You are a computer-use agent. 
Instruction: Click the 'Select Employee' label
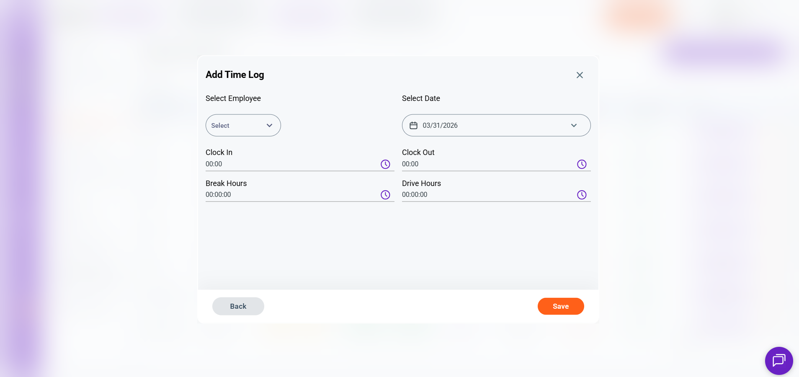point(233,98)
